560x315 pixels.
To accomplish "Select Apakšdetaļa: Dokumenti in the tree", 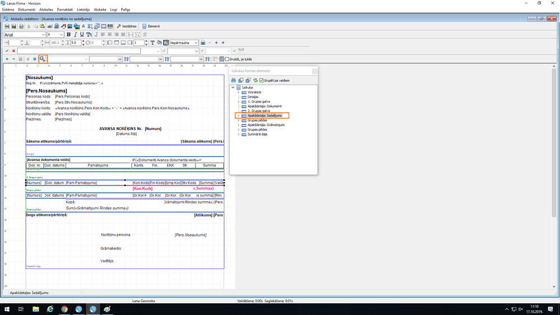I will click(x=265, y=106).
